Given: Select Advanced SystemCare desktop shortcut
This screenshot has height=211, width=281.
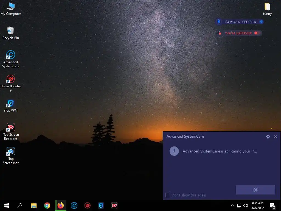Looking at the screenshot, I should [11, 59].
